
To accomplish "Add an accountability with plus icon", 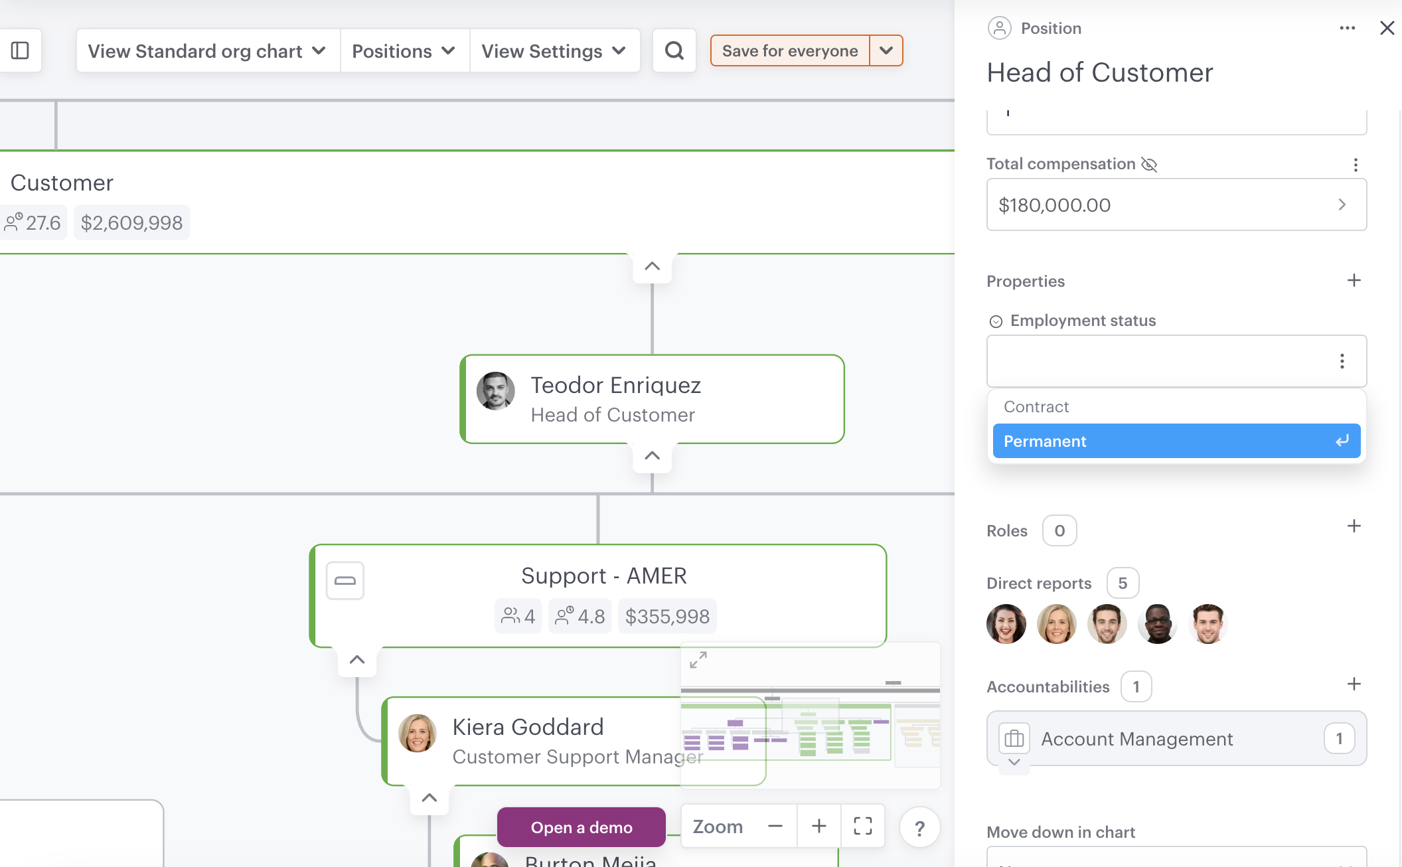I will pos(1354,684).
